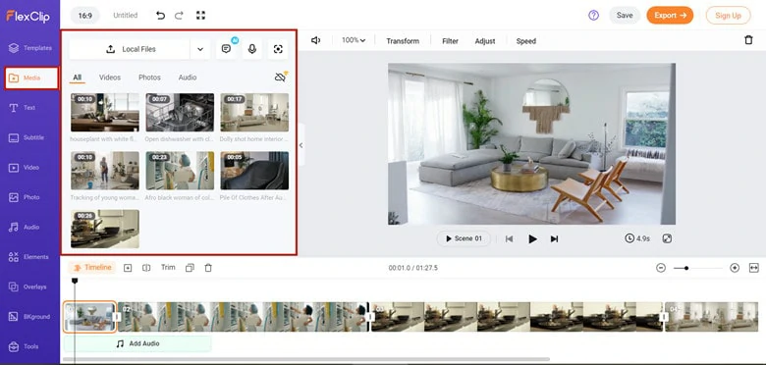Expand the preview to fullscreen
766x365 pixels.
(x=667, y=238)
